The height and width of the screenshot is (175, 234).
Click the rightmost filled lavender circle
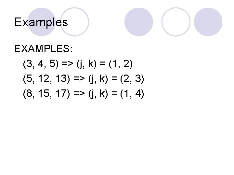coord(208,22)
